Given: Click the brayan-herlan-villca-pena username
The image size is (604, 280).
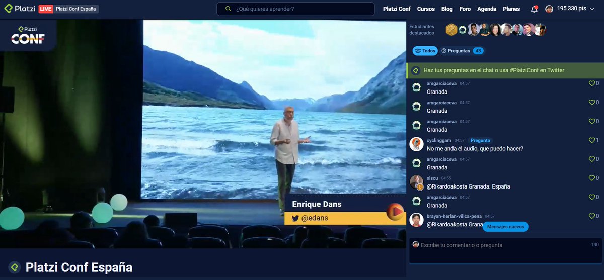Looking at the screenshot, I should click(x=454, y=216).
